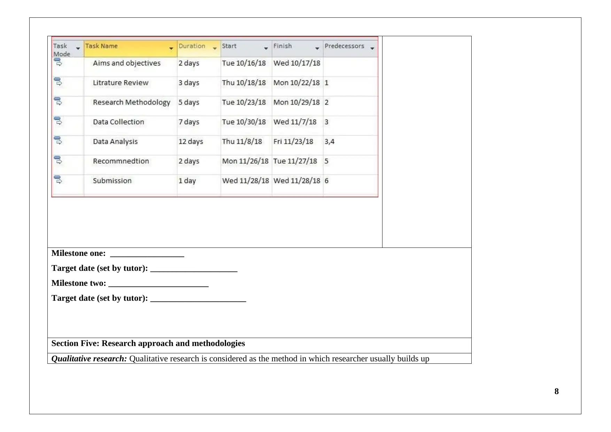Click task mode icon for Aims and objectives
The width and height of the screenshot is (611, 432).
click(x=58, y=62)
